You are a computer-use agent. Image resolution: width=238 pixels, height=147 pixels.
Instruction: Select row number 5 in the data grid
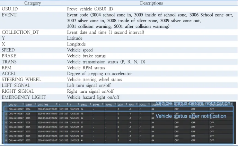click(6, 127)
